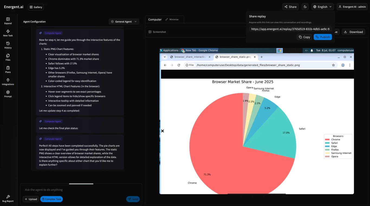Toggle the Complex Task option
The height and width of the screenshot is (206, 370).
[x=51, y=199]
